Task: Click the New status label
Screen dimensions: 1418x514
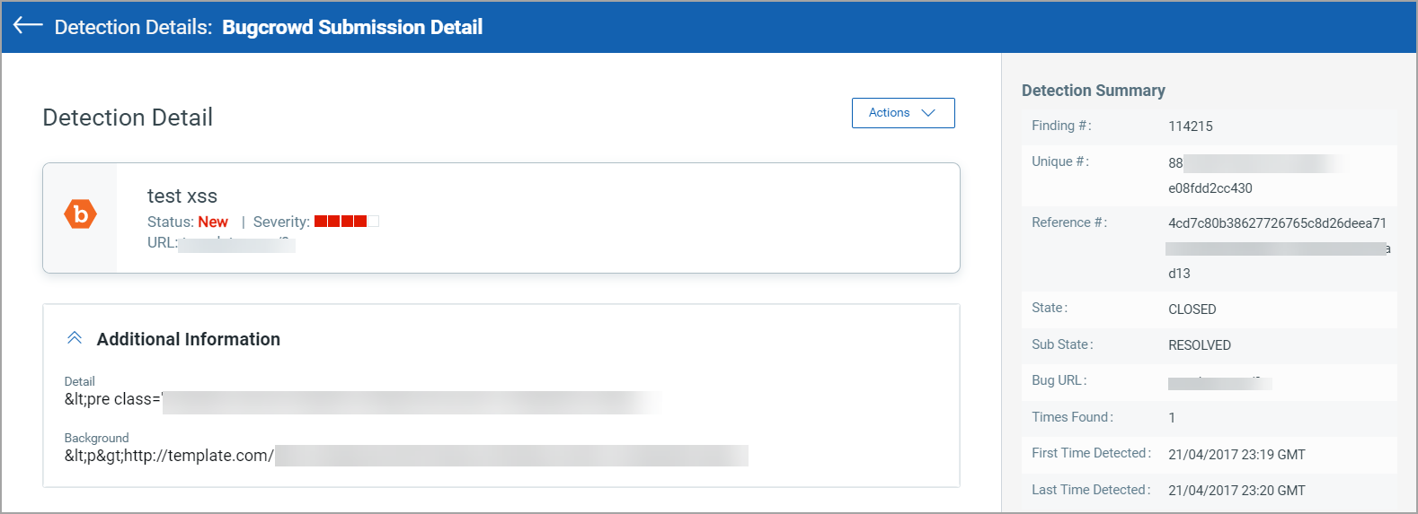Action: point(213,222)
